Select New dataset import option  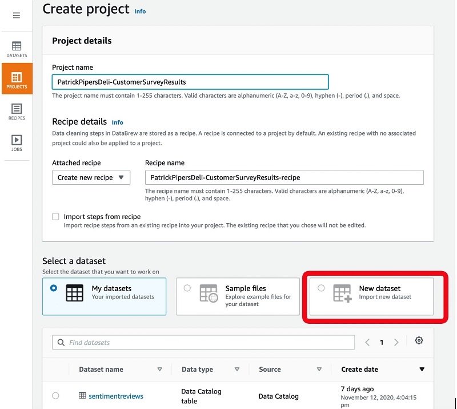coord(371,296)
